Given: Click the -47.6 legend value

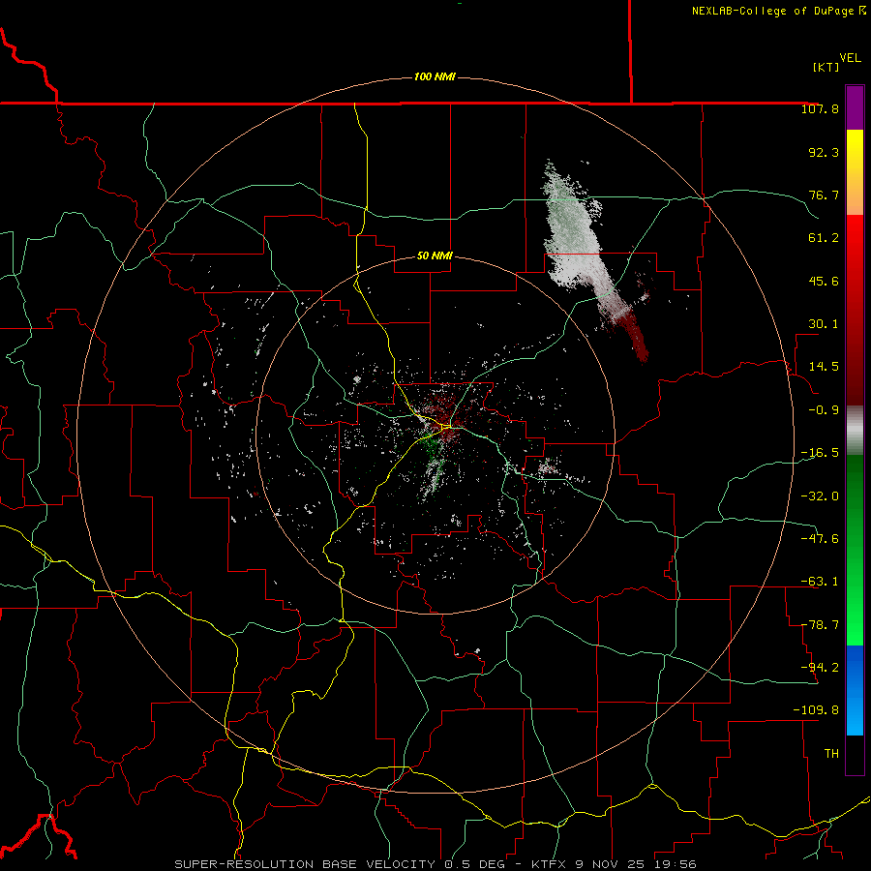Looking at the screenshot, I should click(820, 539).
